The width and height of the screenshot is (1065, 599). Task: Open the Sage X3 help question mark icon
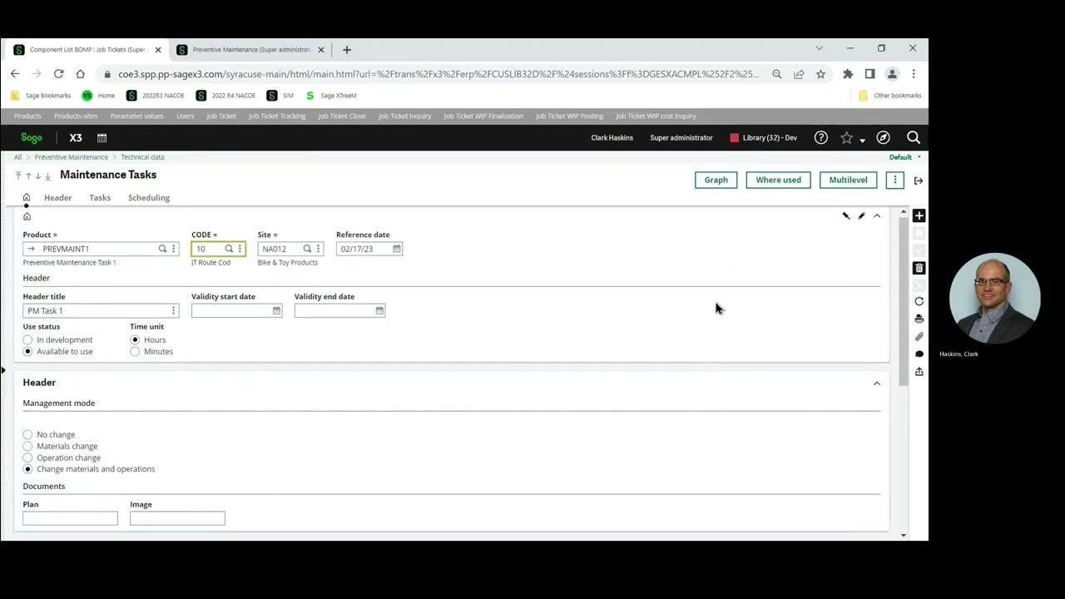coord(821,138)
